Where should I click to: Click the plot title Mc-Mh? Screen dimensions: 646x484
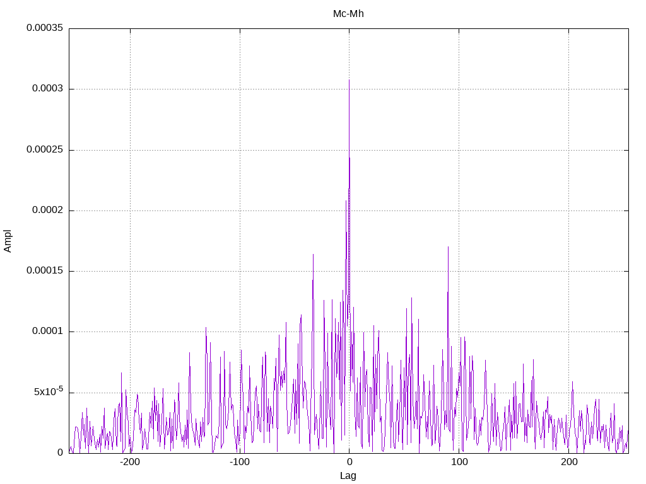click(x=348, y=14)
